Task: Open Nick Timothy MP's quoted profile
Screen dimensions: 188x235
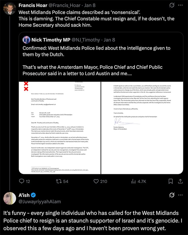Action: pyautogui.click(x=51, y=40)
